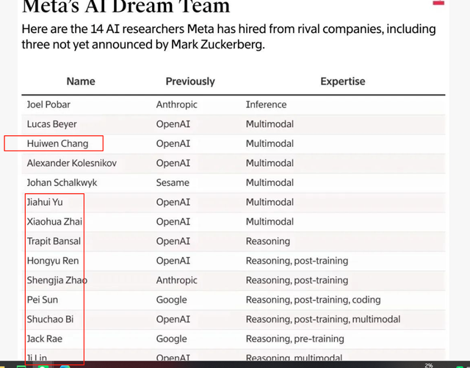This screenshot has height=368, width=470.
Task: Click Google in Pei Sun's row
Action: [x=172, y=300]
